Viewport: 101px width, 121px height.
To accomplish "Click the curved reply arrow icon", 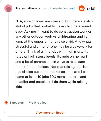I will [x=31, y=103].
